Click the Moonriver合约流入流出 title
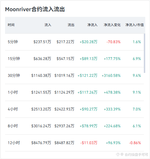Screen dimensions: 150x159 (35, 9)
